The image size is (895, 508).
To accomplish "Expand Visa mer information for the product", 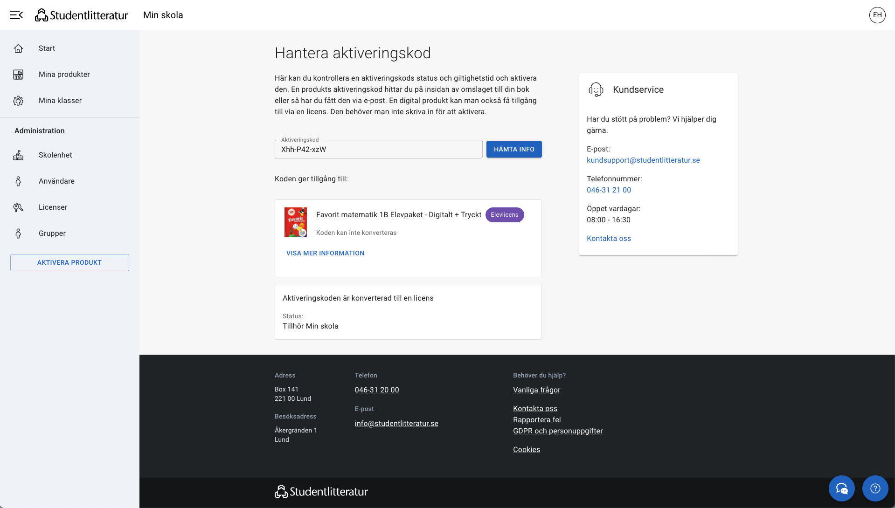I will pyautogui.click(x=325, y=253).
